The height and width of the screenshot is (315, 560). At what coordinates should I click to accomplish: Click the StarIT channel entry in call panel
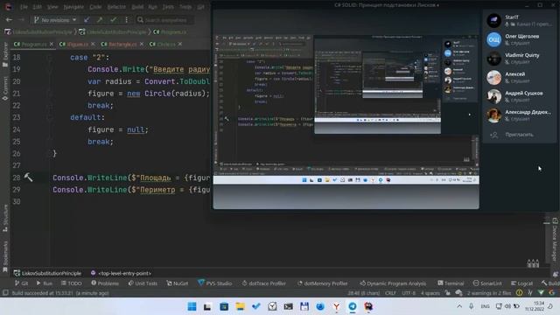(x=519, y=20)
